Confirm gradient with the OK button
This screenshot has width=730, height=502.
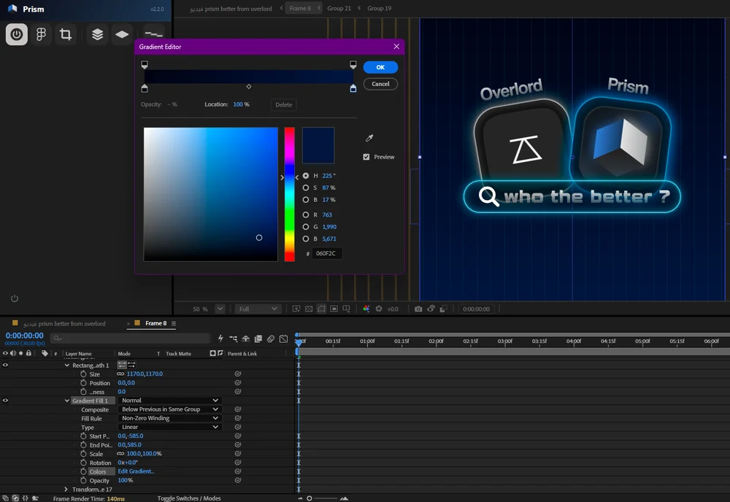(x=380, y=67)
